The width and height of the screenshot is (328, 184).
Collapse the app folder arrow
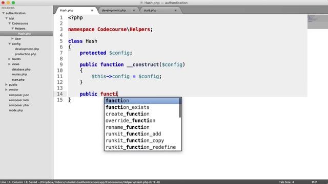click(x=7, y=18)
